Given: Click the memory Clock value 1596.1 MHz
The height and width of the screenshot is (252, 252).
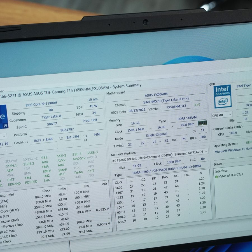Looking at the screenshot, I should coord(136,130).
